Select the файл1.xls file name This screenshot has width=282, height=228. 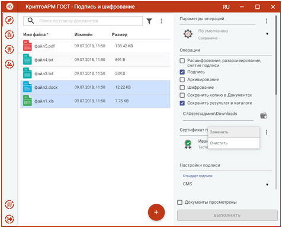pyautogui.click(x=44, y=101)
